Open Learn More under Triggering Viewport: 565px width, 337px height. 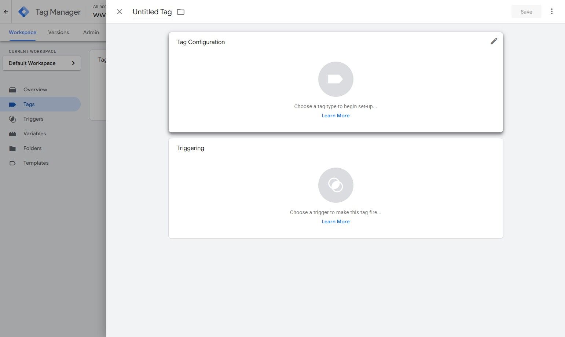pos(335,221)
